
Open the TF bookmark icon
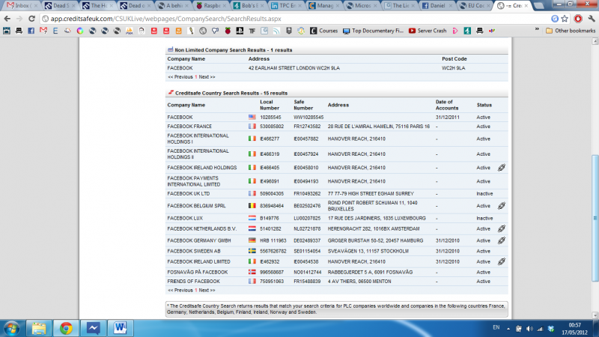point(252,31)
